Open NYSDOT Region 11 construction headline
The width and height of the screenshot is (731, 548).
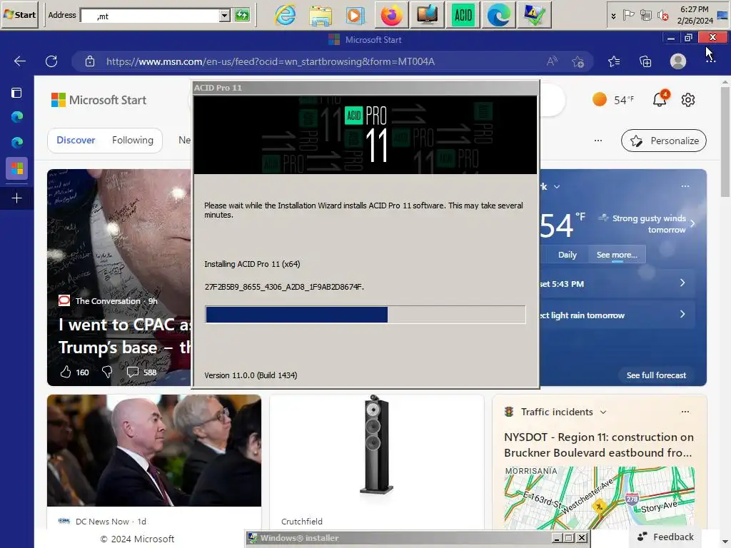599,445
